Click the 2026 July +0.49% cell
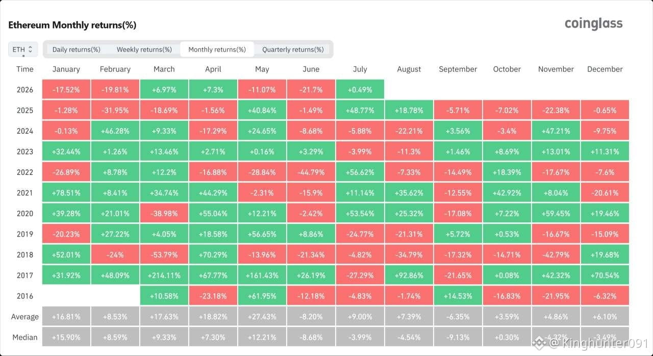 click(360, 90)
